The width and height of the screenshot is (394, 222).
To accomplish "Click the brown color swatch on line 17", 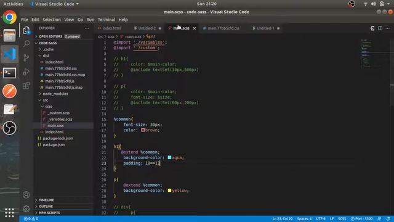I will pos(143,130).
